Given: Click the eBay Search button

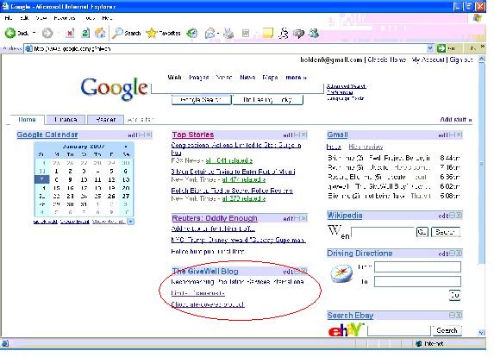Looking at the screenshot, I should 447,330.
